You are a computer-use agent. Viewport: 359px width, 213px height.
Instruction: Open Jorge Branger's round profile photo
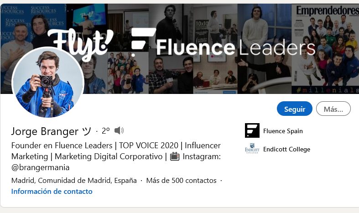[x=48, y=82]
